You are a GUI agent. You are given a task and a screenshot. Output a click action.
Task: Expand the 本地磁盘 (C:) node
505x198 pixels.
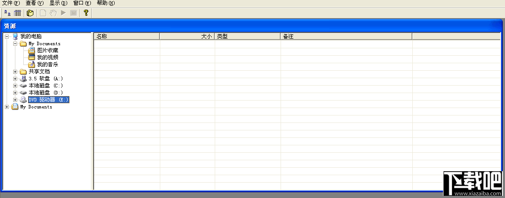(15, 86)
